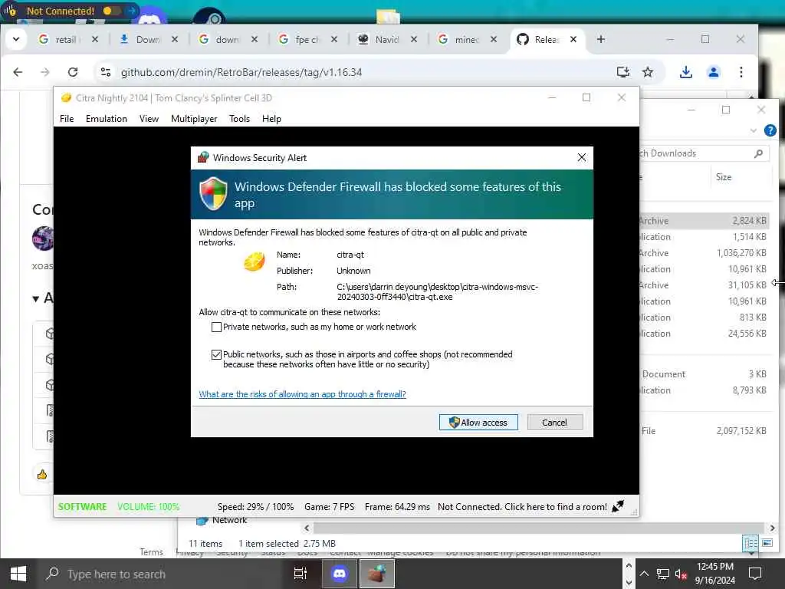Click the site information icon in address bar
The width and height of the screenshot is (785, 589).
(x=106, y=72)
